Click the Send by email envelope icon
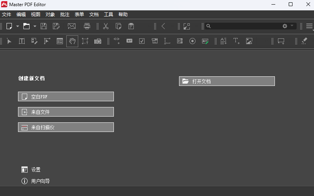314x196 pixels. click(x=72, y=26)
